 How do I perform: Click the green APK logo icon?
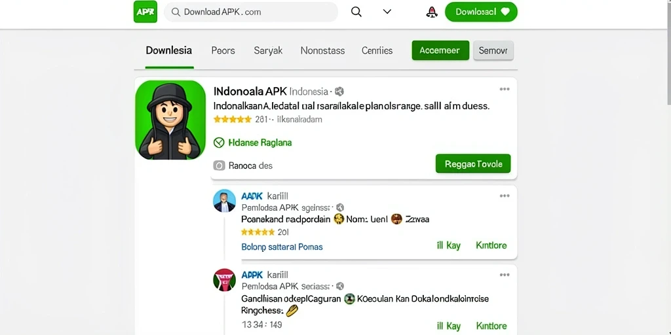click(x=145, y=12)
